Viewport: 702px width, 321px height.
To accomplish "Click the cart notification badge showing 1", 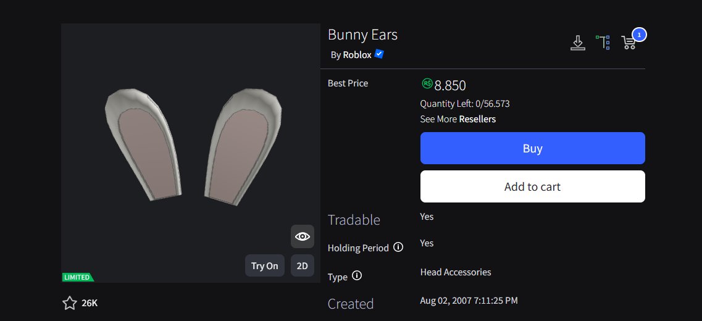I will (640, 35).
